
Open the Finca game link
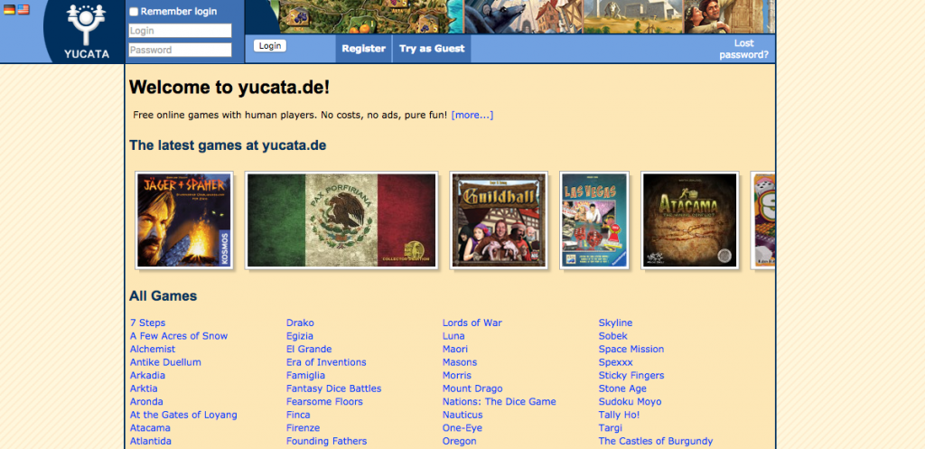(298, 415)
